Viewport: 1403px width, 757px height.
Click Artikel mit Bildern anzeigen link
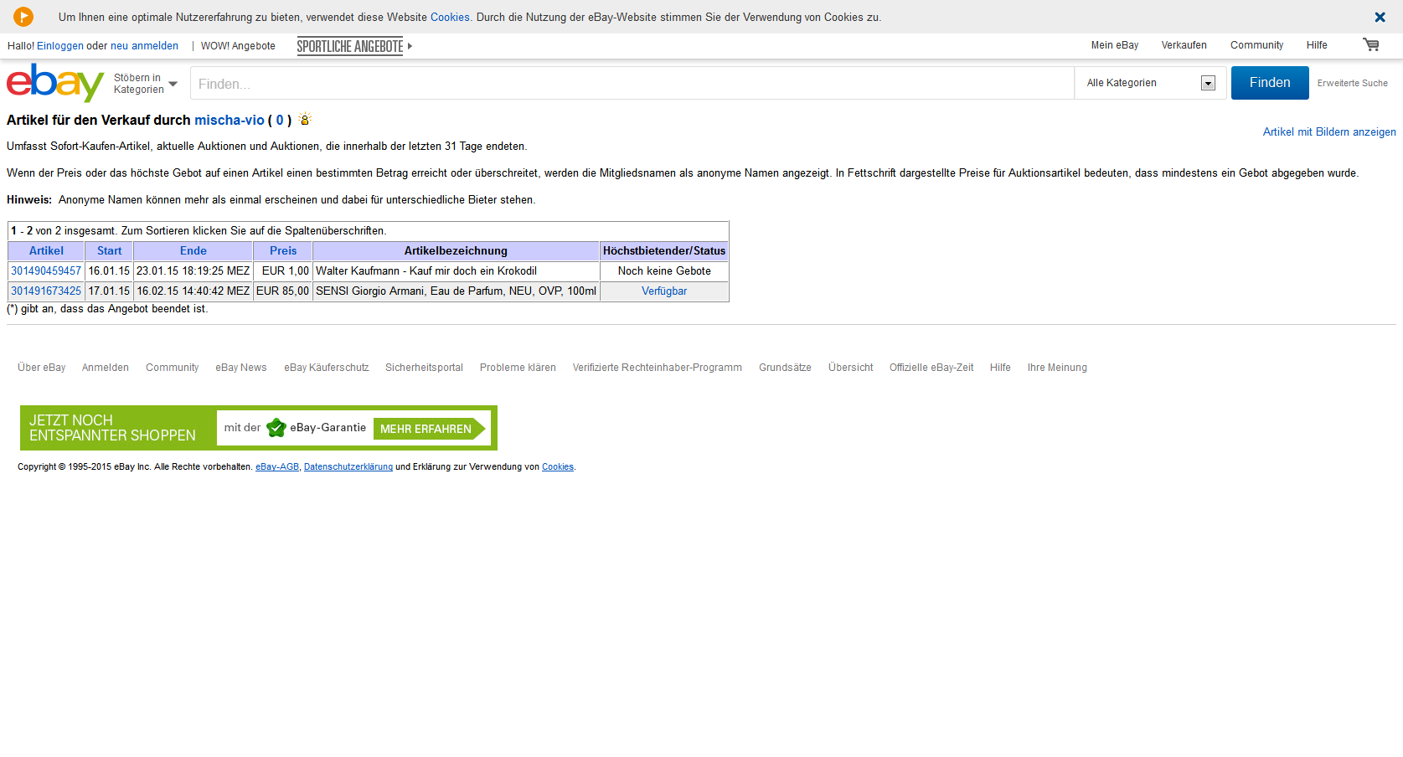pos(1328,132)
